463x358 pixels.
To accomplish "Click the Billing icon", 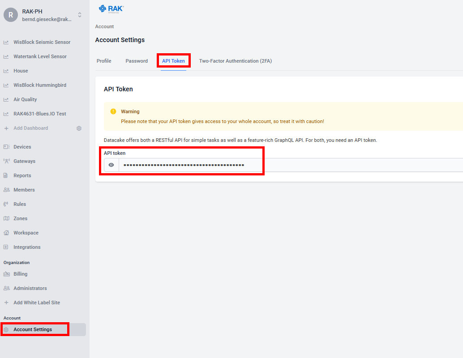I will (x=6, y=274).
